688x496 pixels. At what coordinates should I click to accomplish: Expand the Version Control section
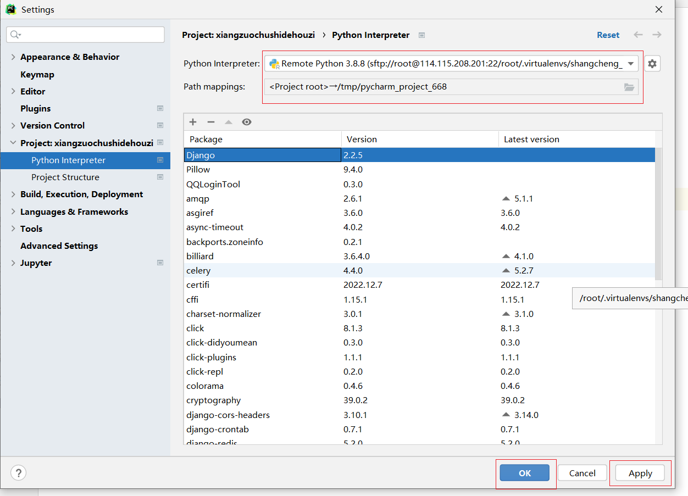tap(13, 125)
